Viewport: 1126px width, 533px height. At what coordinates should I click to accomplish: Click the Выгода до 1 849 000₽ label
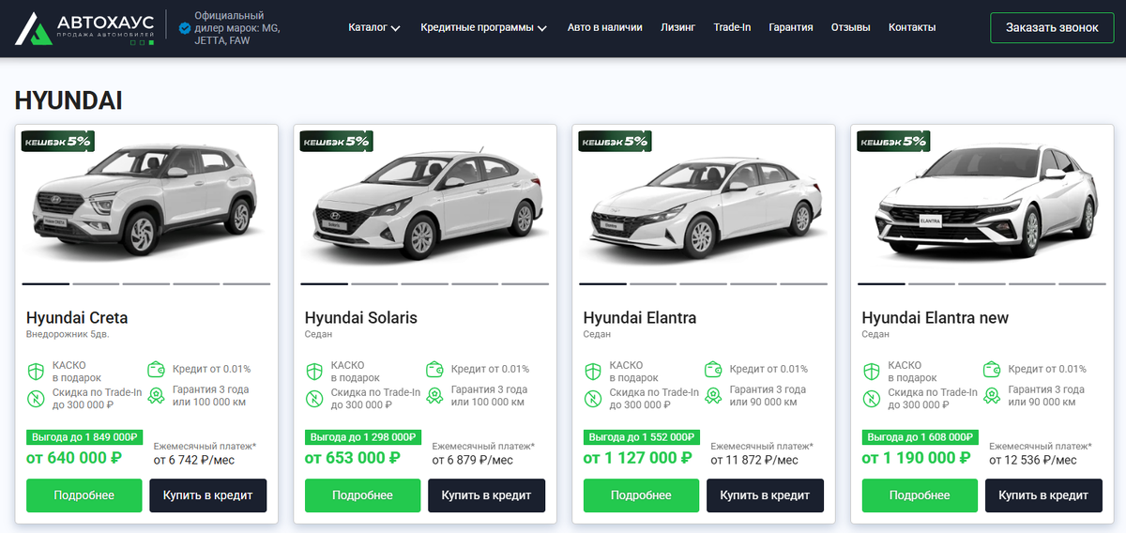pos(84,437)
